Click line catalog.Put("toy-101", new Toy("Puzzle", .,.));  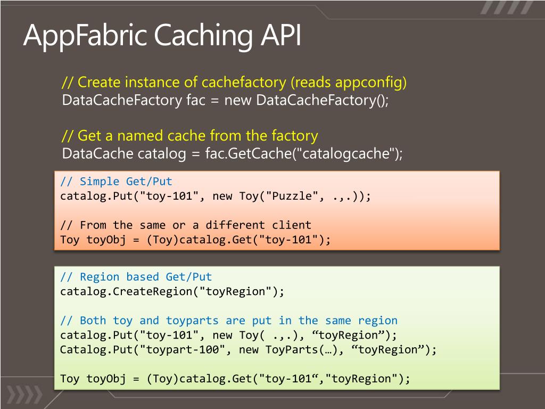point(216,196)
